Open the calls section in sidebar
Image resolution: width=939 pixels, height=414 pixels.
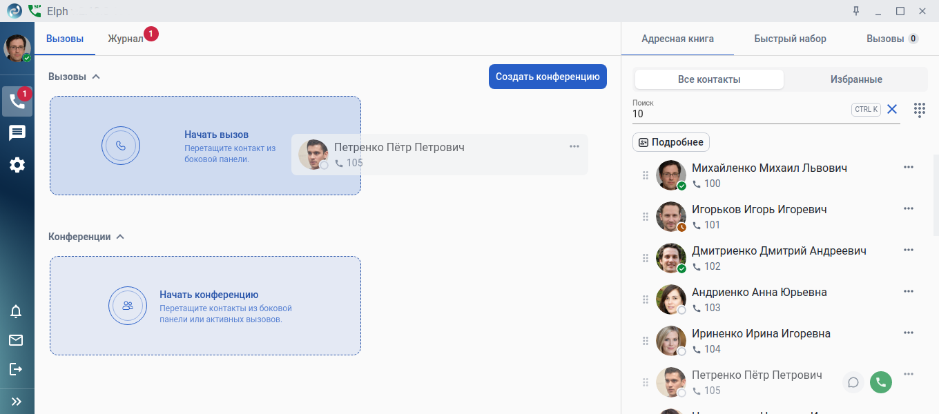17,101
